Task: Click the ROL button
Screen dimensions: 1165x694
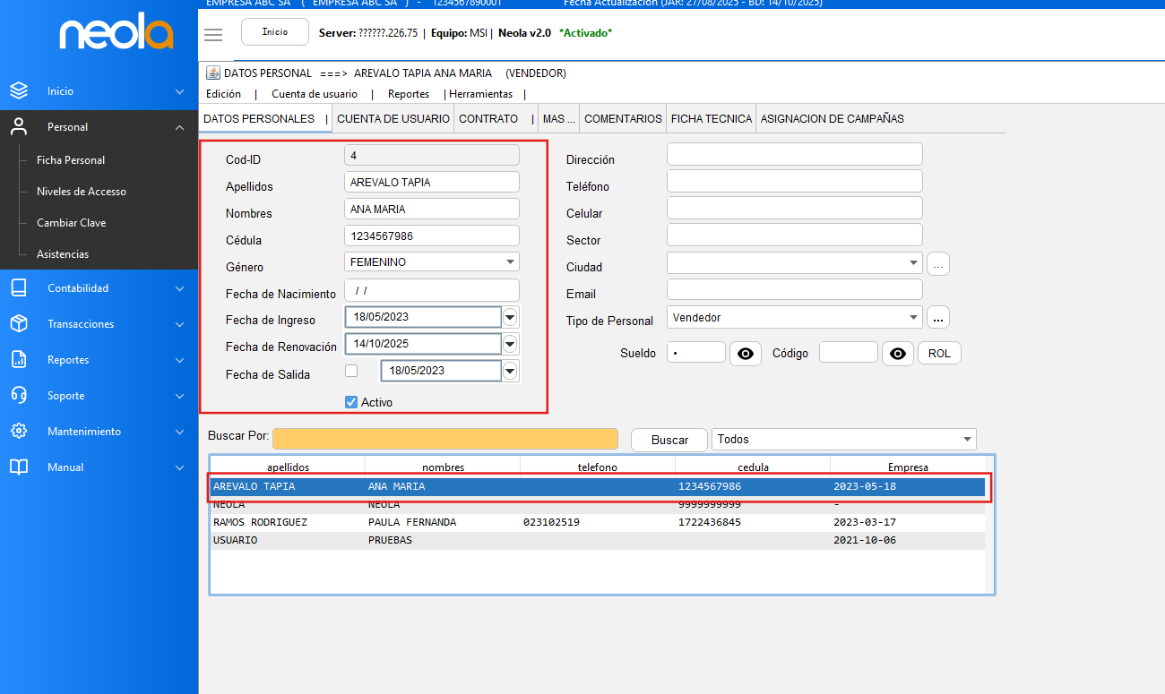Action: 939,354
